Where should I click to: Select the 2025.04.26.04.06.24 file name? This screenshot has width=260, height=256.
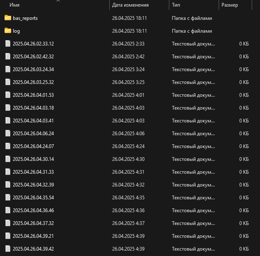(33, 134)
